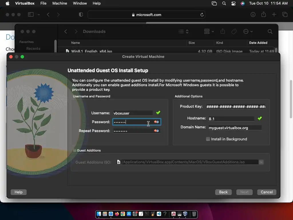Open the VirtualBox application menu

click(x=25, y=3)
